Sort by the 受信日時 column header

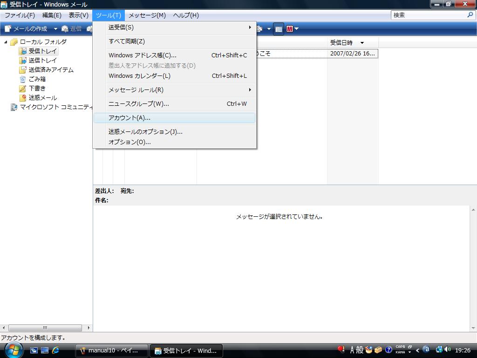(353, 42)
